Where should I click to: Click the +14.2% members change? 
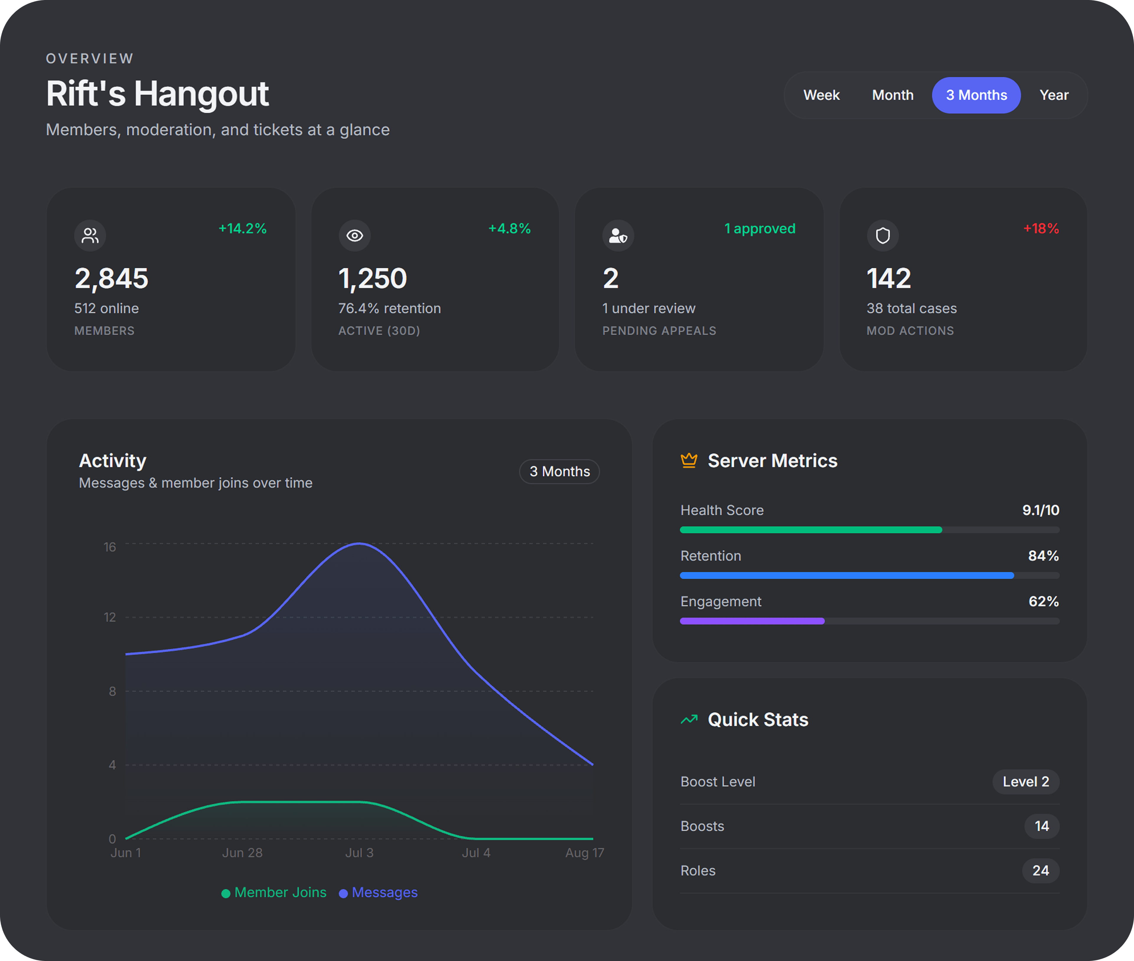click(x=242, y=228)
